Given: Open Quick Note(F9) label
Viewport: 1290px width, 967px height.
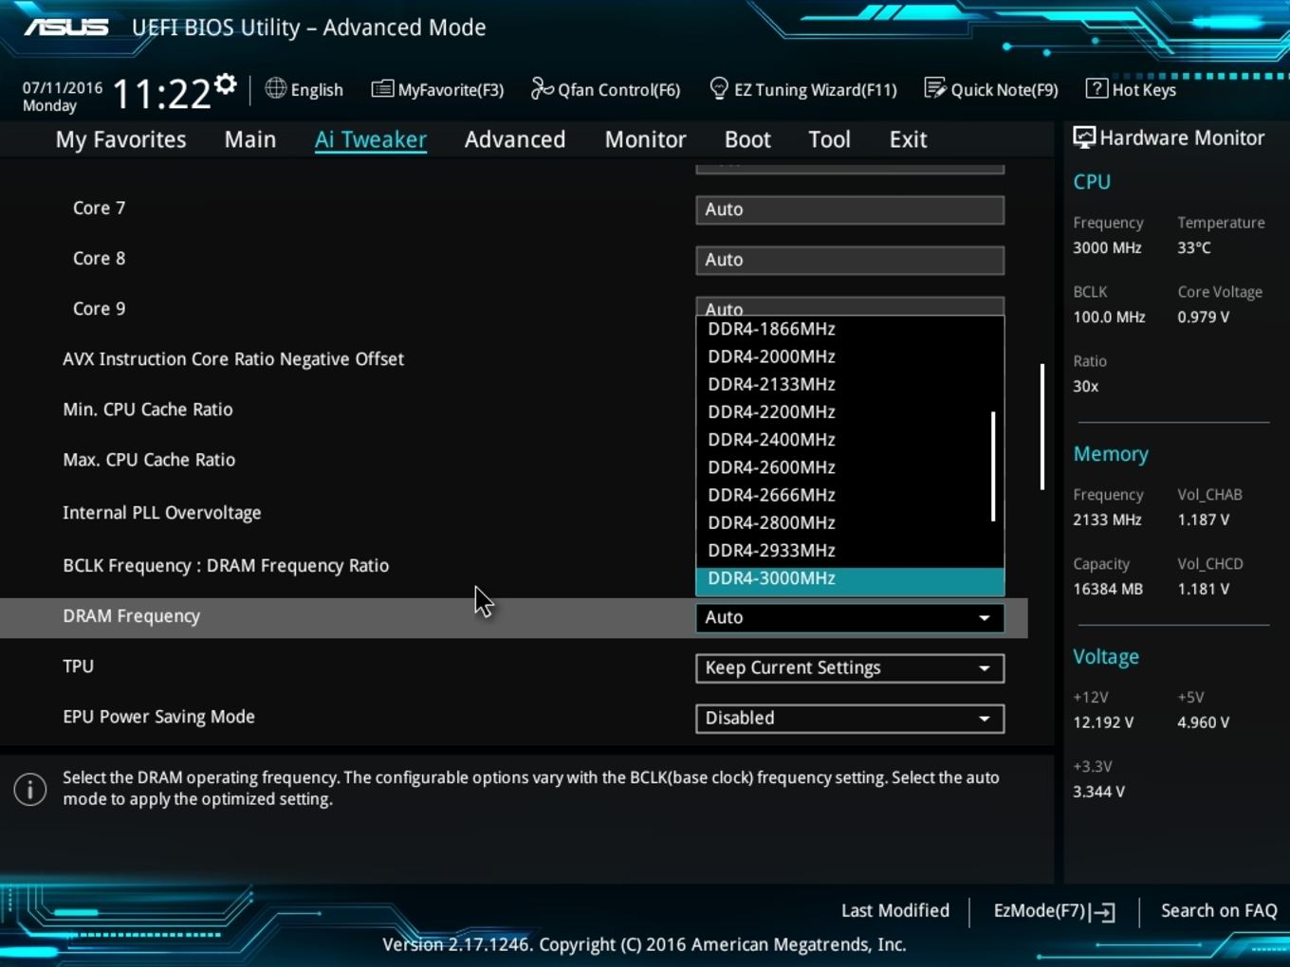Looking at the screenshot, I should 1004,90.
